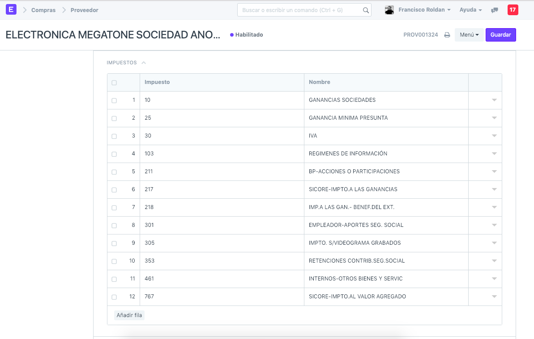Image resolution: width=534 pixels, height=339 pixels.
Task: Click the PROV001324 document ID
Action: [421, 35]
